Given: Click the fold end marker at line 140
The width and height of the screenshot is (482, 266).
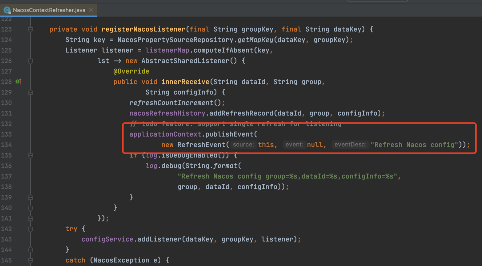Looking at the screenshot, I should click(30, 208).
